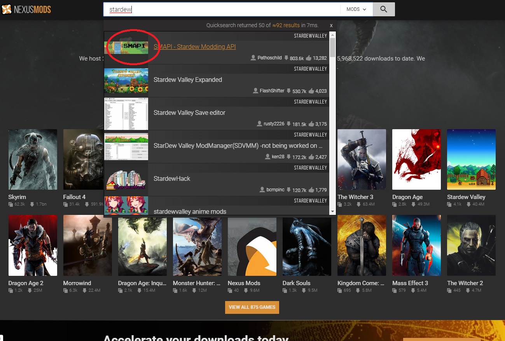Click the download icon under Morrowind

84,290
